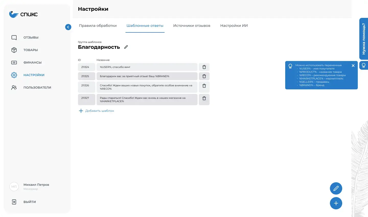Delete template 211324 using its trash icon

click(x=204, y=67)
